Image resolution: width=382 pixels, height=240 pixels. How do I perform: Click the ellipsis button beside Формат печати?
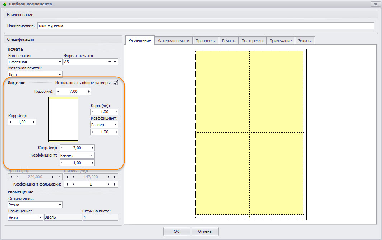pos(116,62)
